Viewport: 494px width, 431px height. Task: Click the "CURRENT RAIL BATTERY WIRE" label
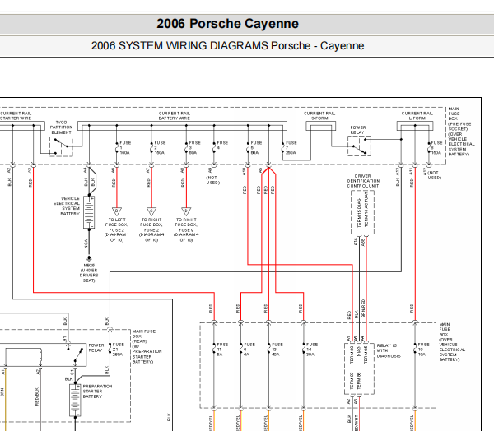(x=175, y=115)
